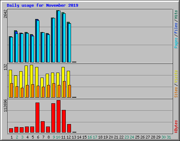Screen dimensions: 180x141
Task: Click green day 2 axis label
Action: (x=17, y=137)
